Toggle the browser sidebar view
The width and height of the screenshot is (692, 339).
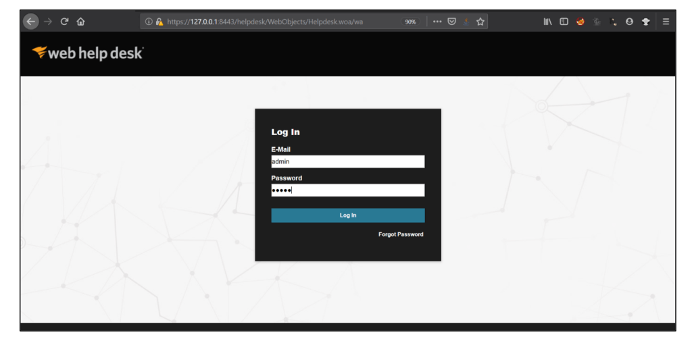[564, 22]
